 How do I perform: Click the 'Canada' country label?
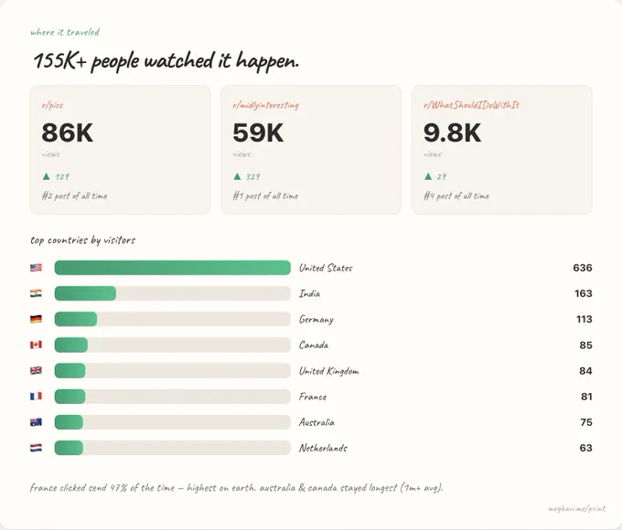coord(314,345)
